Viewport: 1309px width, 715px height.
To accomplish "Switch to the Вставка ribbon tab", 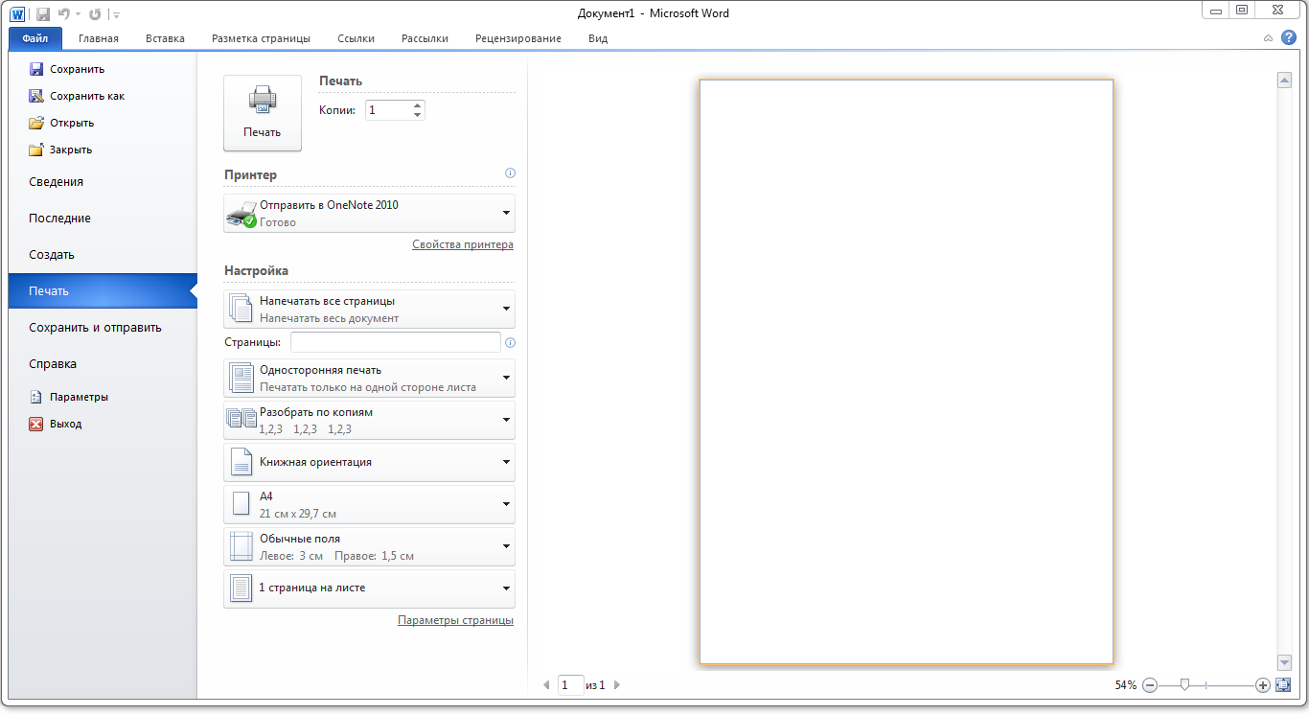I will click(x=165, y=38).
